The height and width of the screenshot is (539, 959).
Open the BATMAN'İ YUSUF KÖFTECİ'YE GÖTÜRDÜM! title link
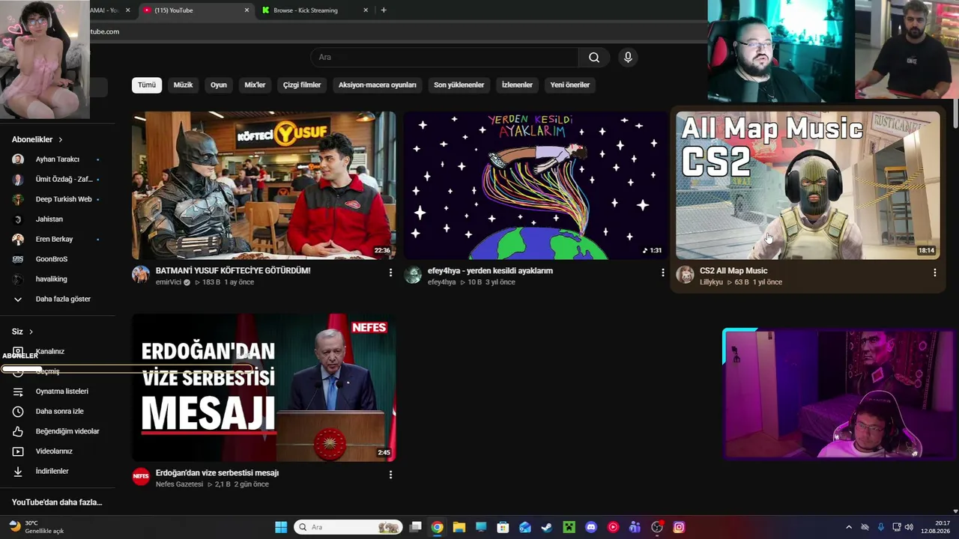coord(233,271)
